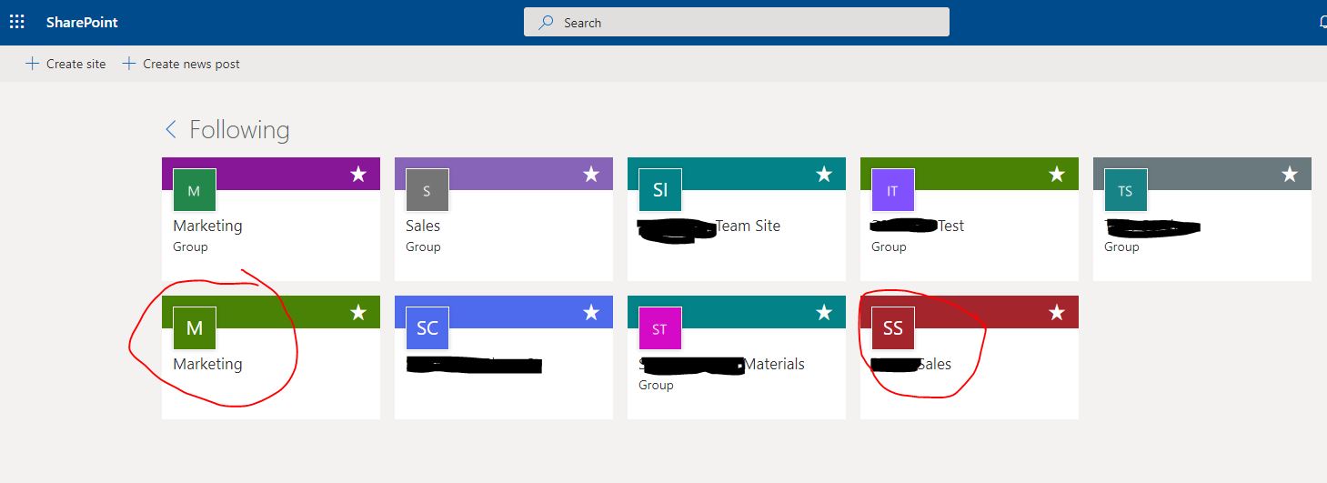Click the Following heading
The height and width of the screenshot is (483, 1327).
coord(239,130)
